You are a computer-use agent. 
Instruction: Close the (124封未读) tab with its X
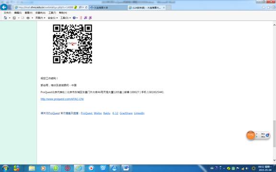click(164, 8)
